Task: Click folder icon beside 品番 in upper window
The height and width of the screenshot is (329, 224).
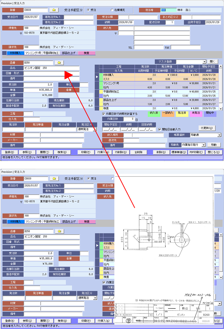Action: click(59, 63)
